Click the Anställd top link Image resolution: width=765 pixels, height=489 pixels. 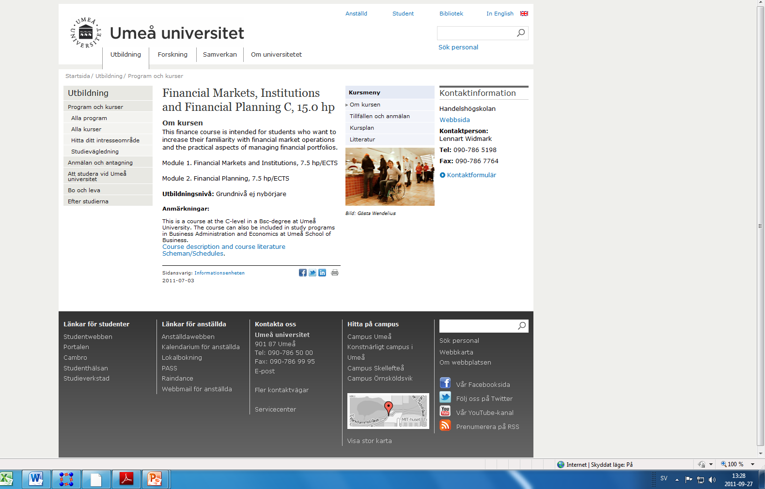[356, 14]
